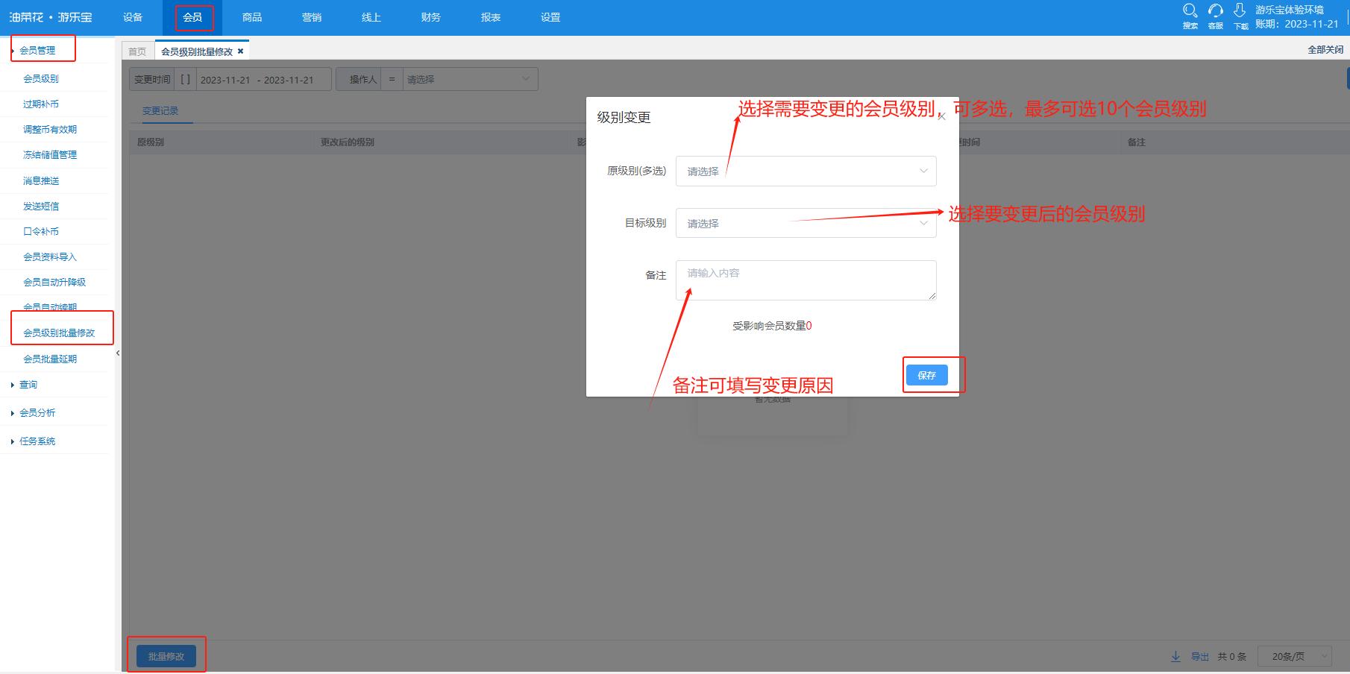
Task: Close the 会员级别批量修改 tab with x
Action: [x=240, y=51]
